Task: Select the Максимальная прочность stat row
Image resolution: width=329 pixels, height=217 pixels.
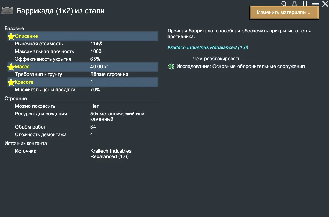Action: coord(81,52)
